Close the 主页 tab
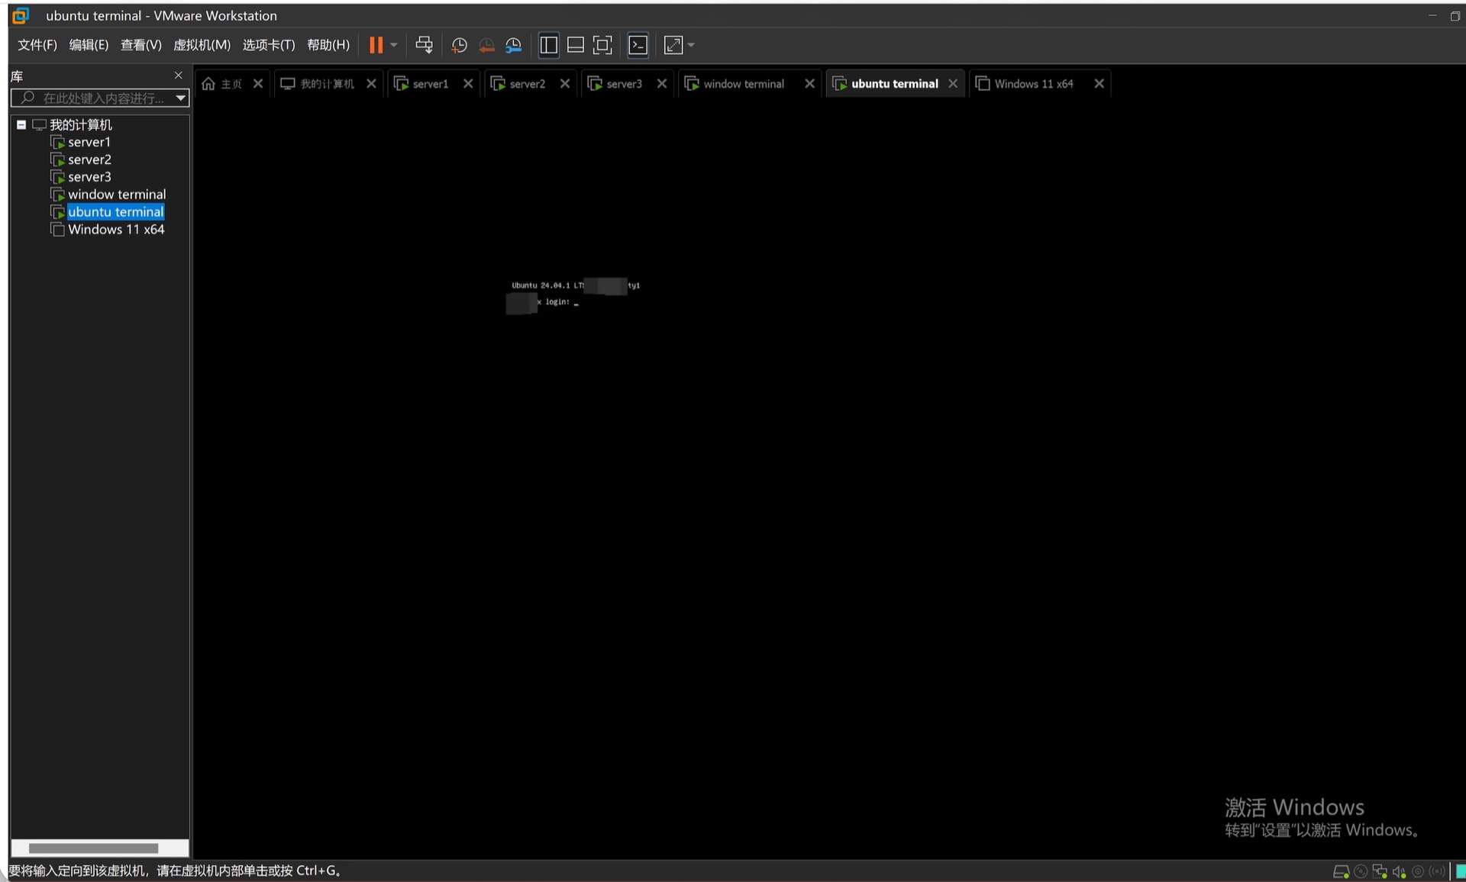 258,84
